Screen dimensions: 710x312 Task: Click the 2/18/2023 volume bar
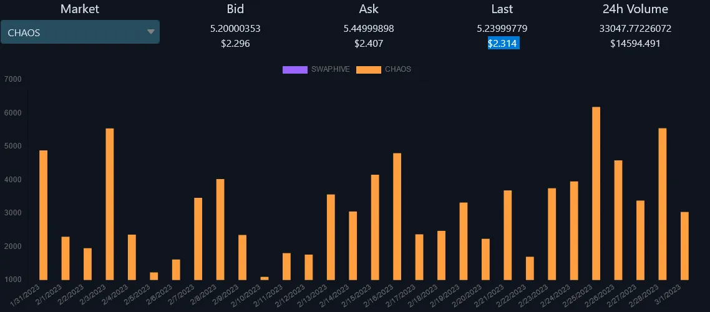tap(442, 255)
